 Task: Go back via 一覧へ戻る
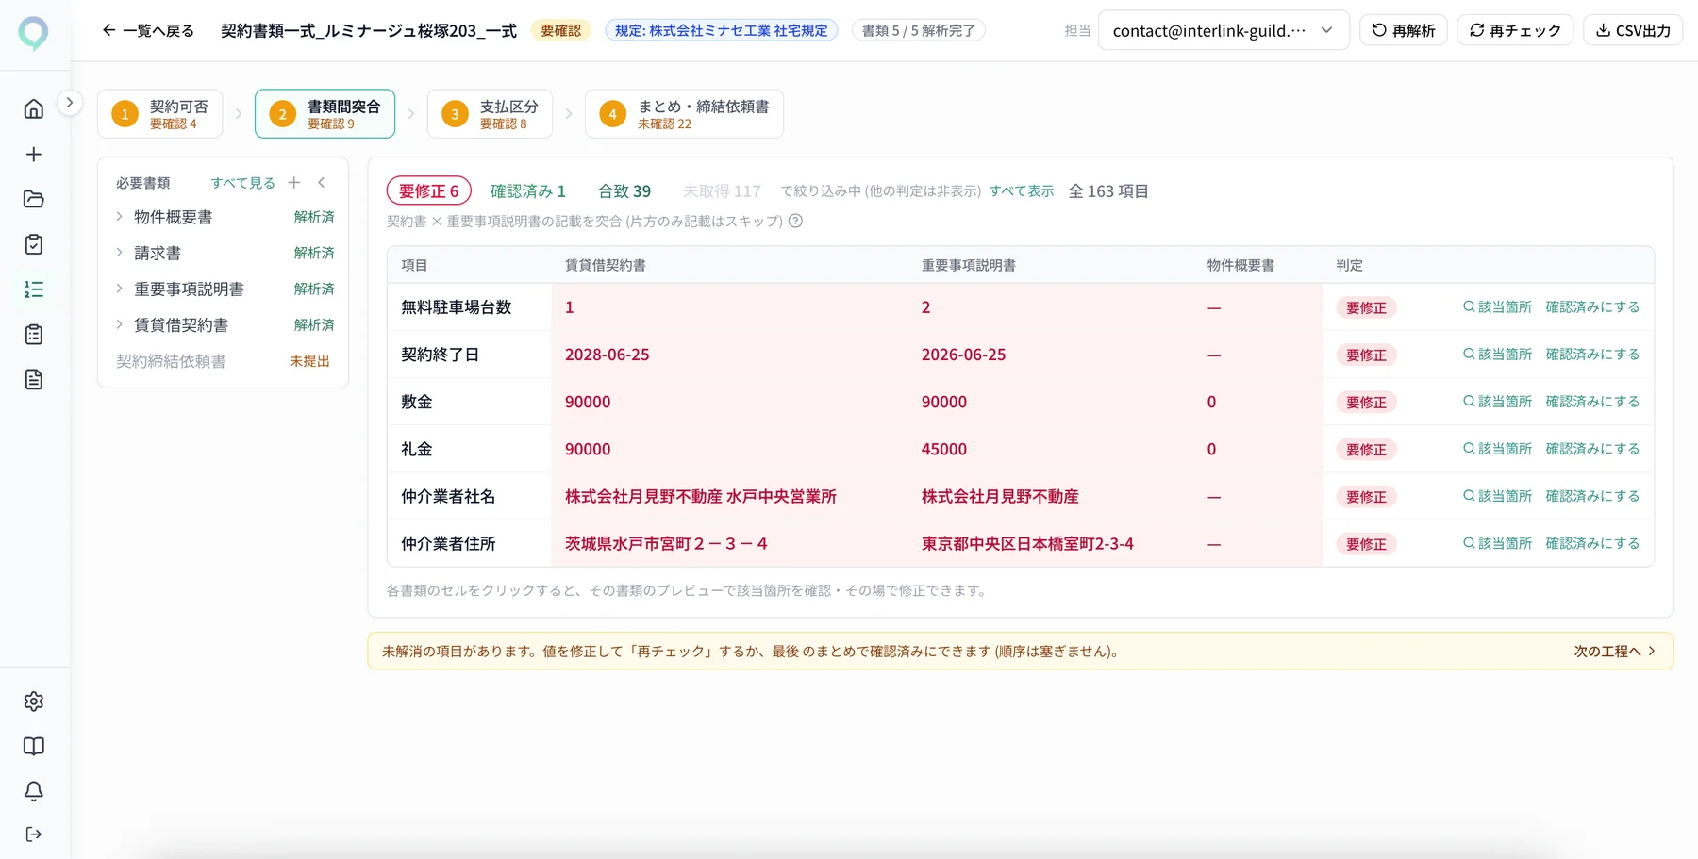(x=148, y=30)
